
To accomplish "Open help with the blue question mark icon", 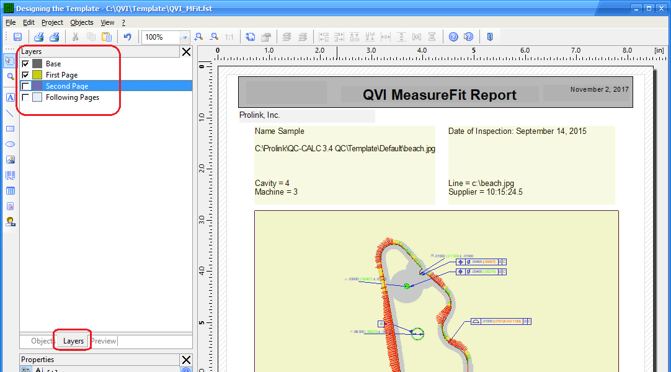I will pos(453,37).
